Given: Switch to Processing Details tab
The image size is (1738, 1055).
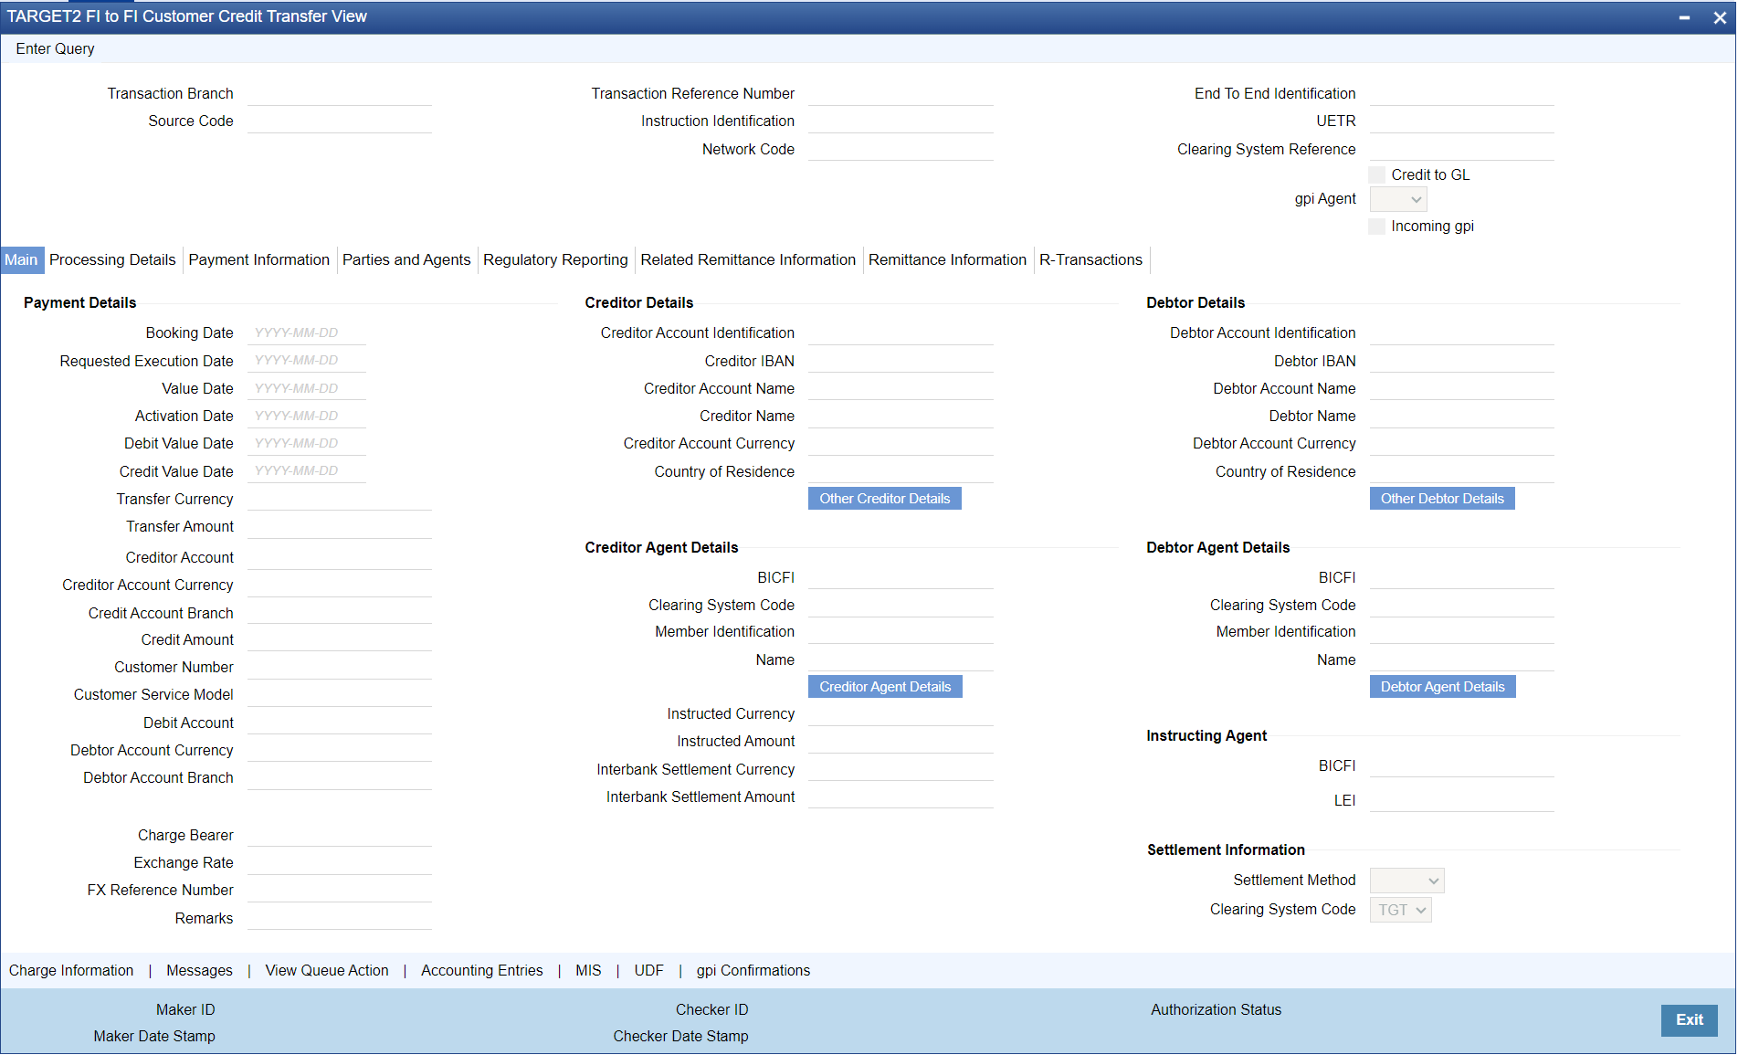Looking at the screenshot, I should pos(112,260).
